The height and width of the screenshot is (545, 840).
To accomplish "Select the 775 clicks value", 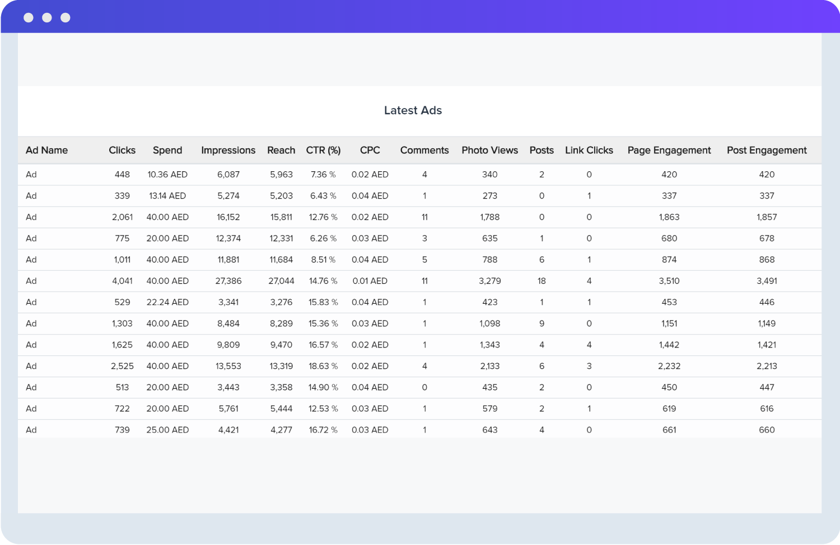I will point(122,238).
